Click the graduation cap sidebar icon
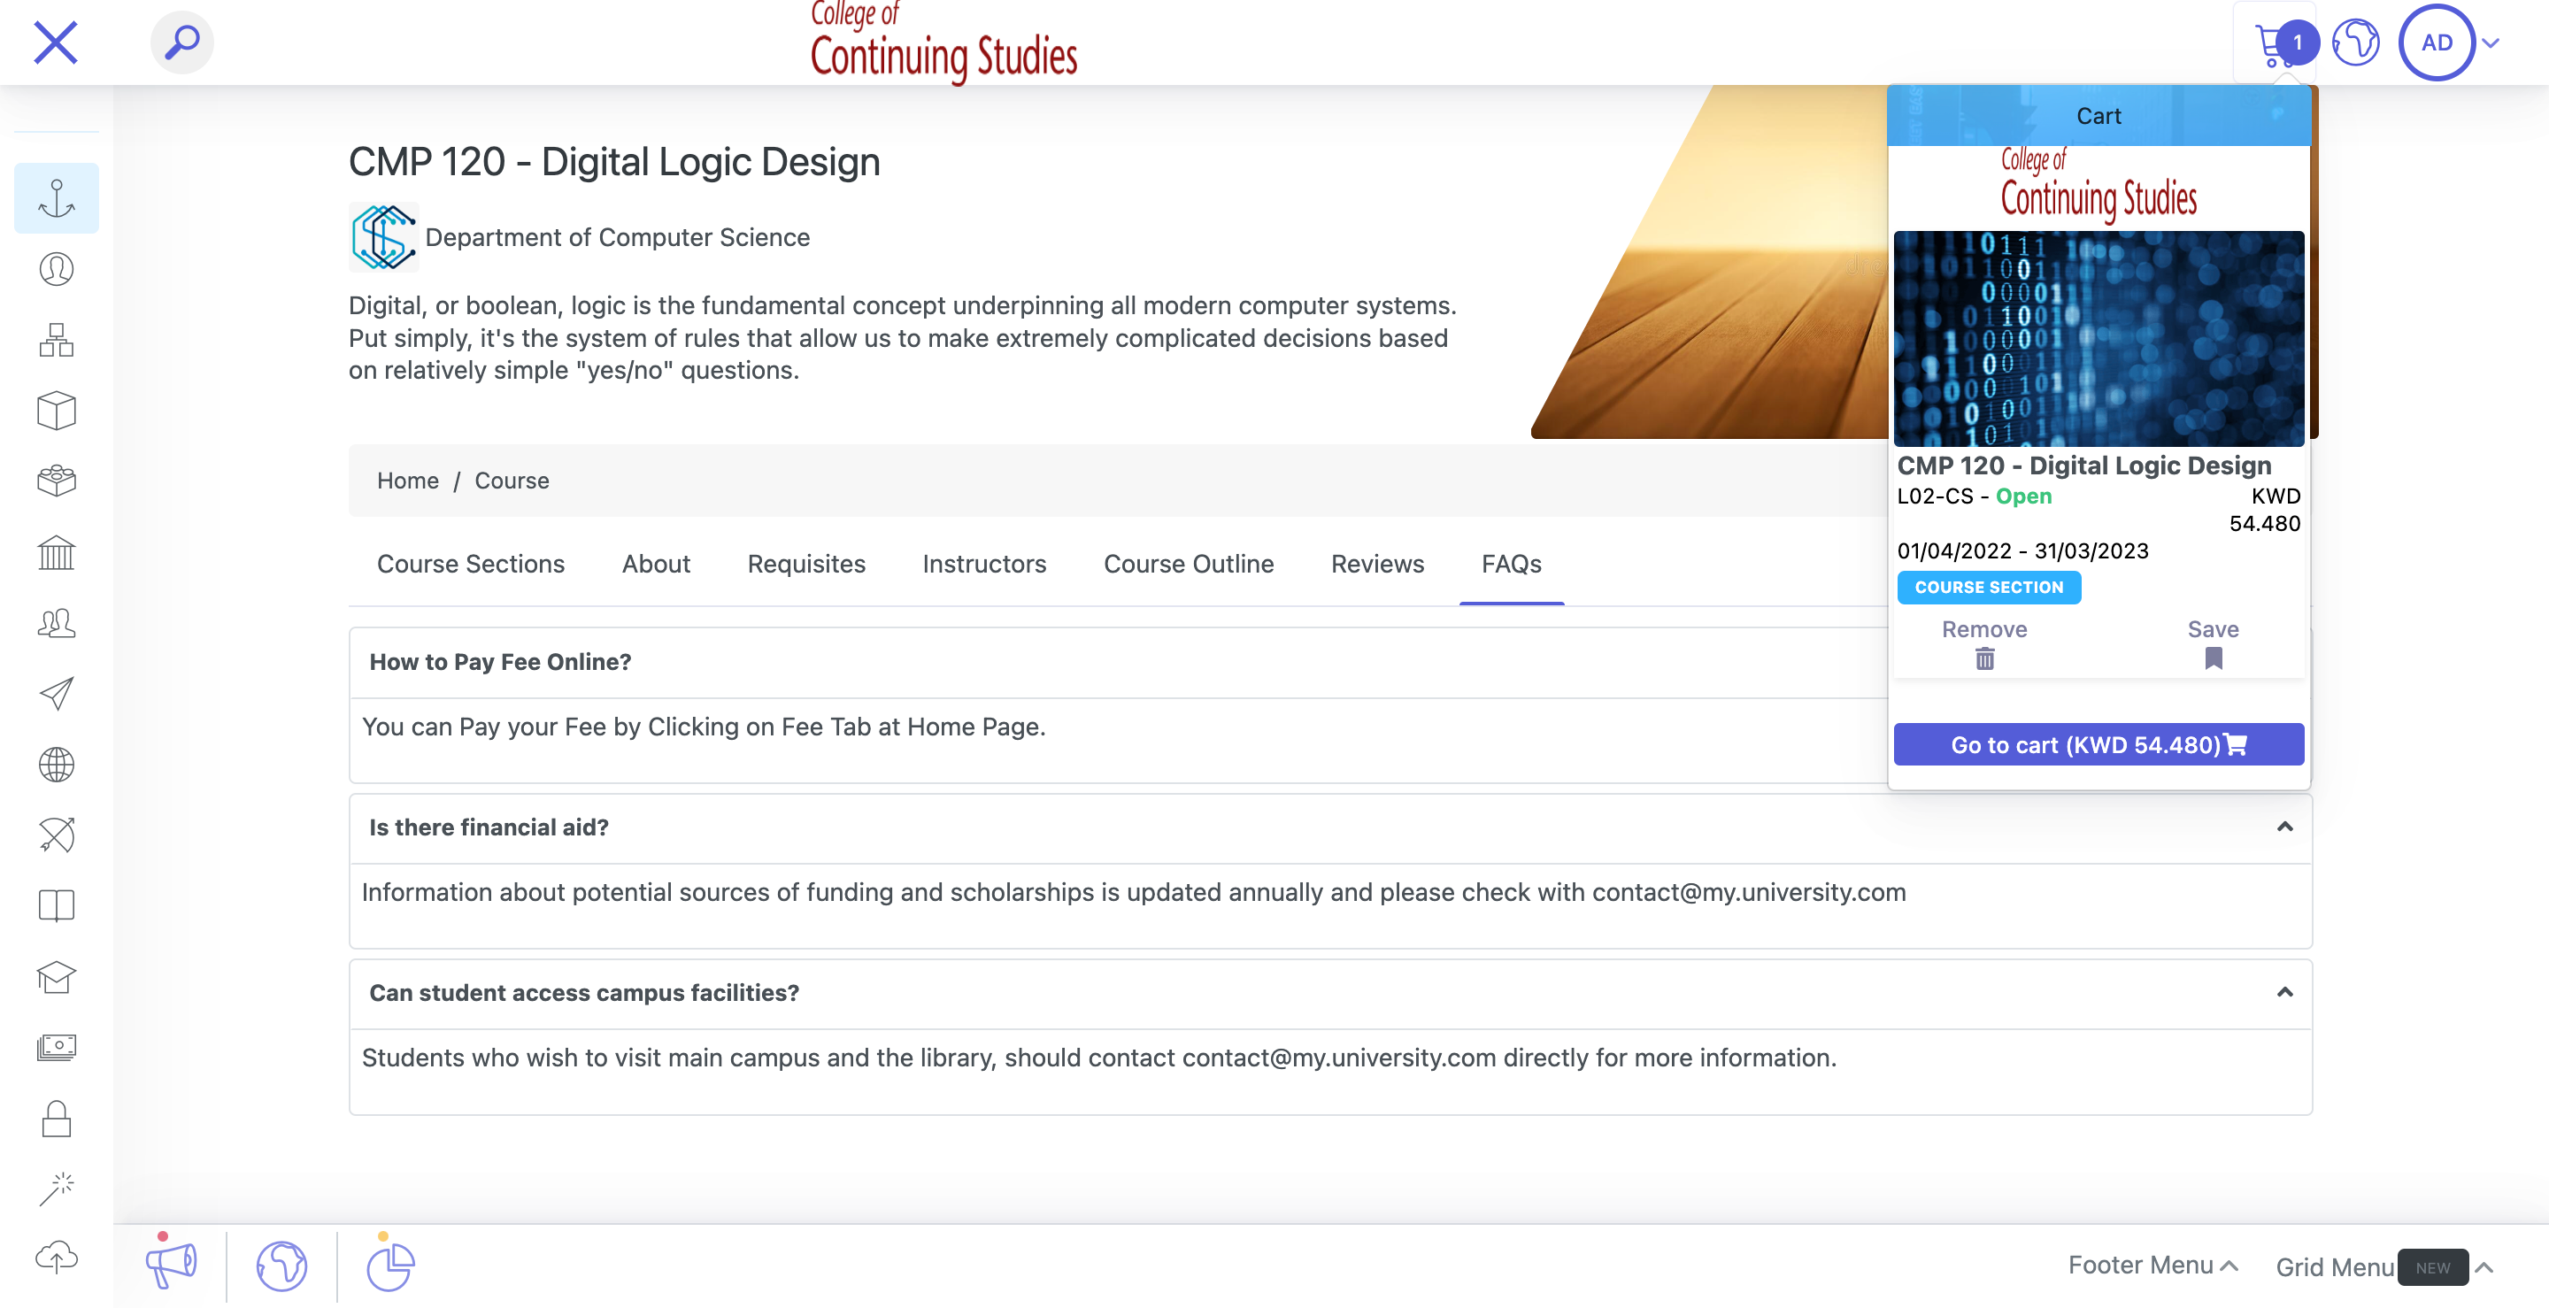The height and width of the screenshot is (1308, 2549). point(57,976)
